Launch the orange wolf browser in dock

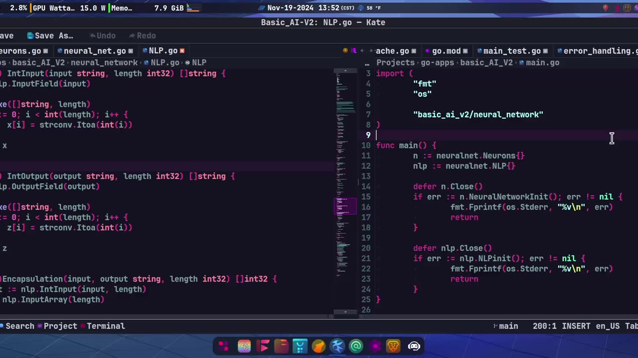coord(319,346)
